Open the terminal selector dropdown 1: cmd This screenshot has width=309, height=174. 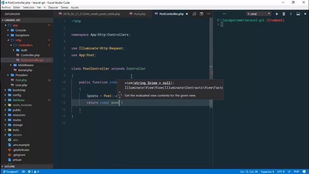pos(258,14)
